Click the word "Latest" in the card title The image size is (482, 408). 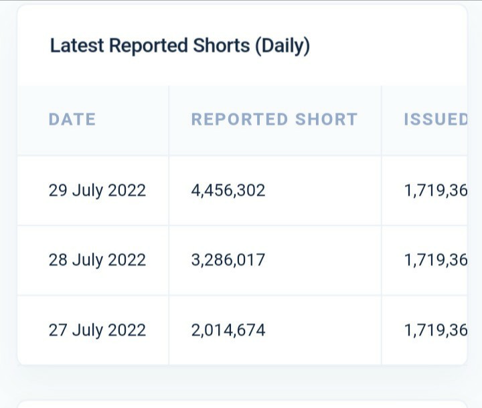tap(77, 46)
